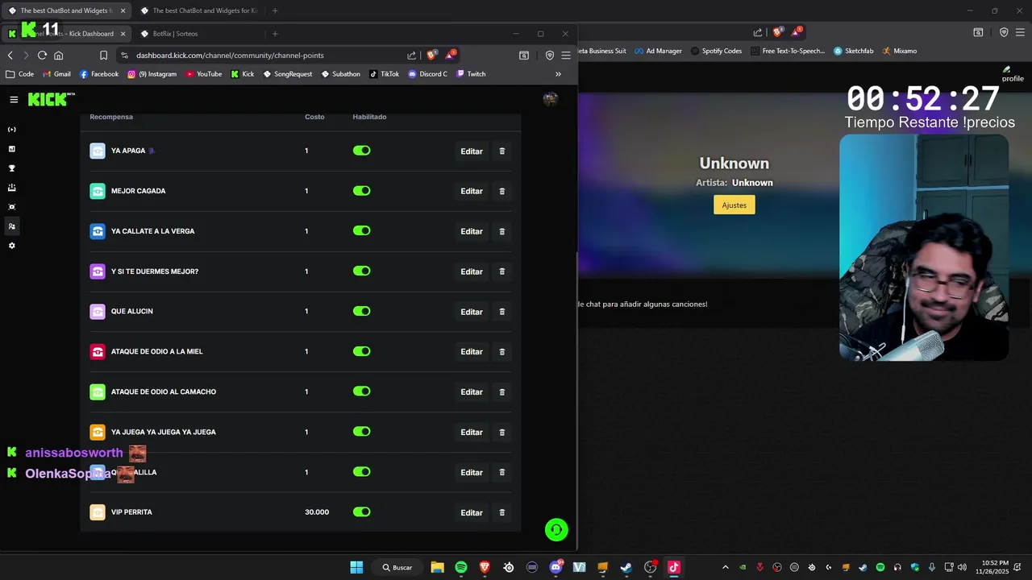Turn off ATAQUE DE ODIO AL CAMACHO toggle
This screenshot has width=1032, height=580.
tap(362, 391)
